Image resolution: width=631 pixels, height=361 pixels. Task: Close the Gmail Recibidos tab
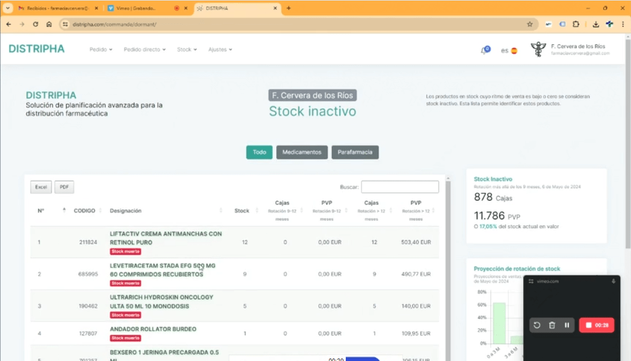coord(96,8)
